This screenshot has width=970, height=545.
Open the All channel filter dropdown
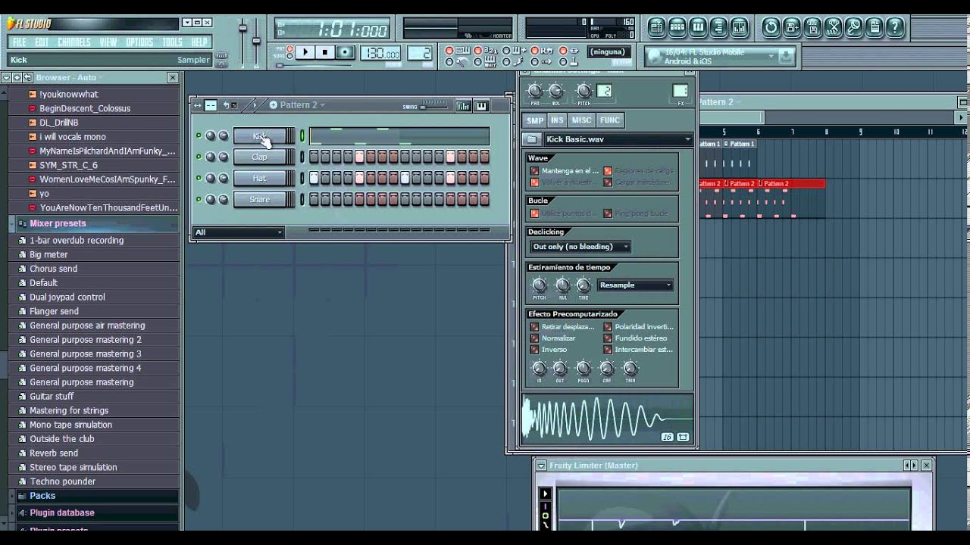coord(238,232)
